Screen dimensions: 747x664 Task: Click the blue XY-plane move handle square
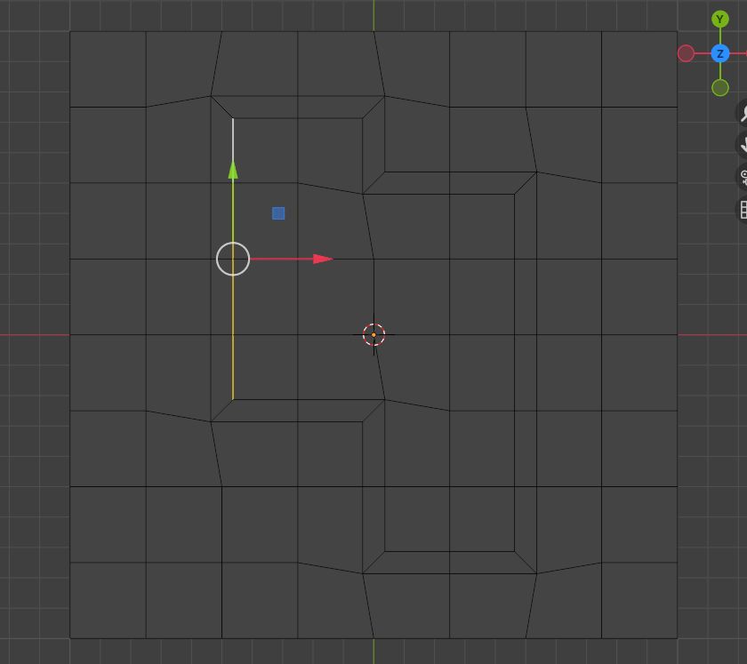coord(278,213)
